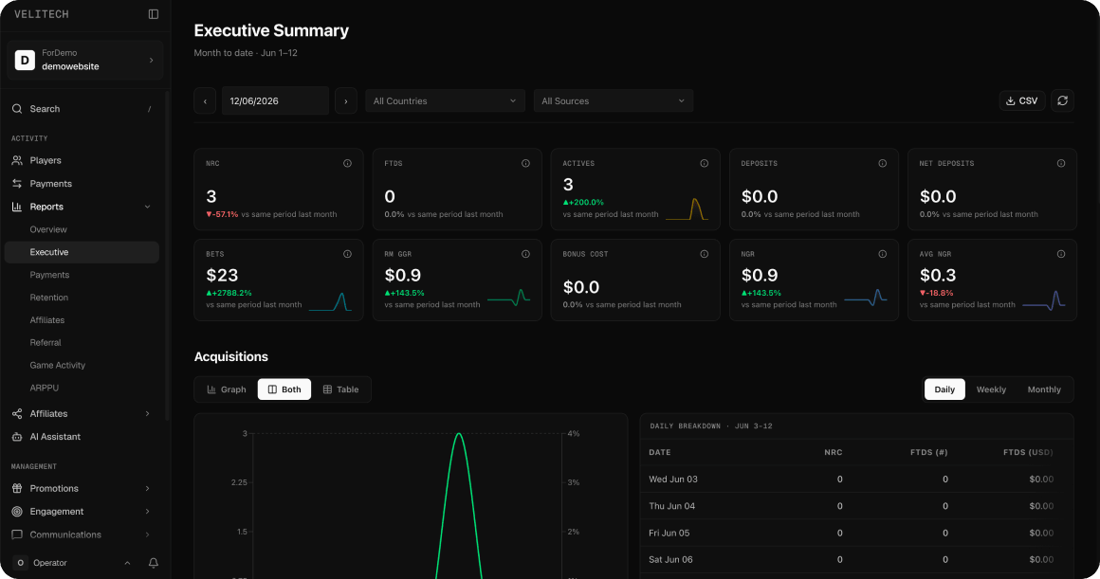Screen dimensions: 1100x579
Task: Click the Bets sparkline chart
Action: pos(330,301)
